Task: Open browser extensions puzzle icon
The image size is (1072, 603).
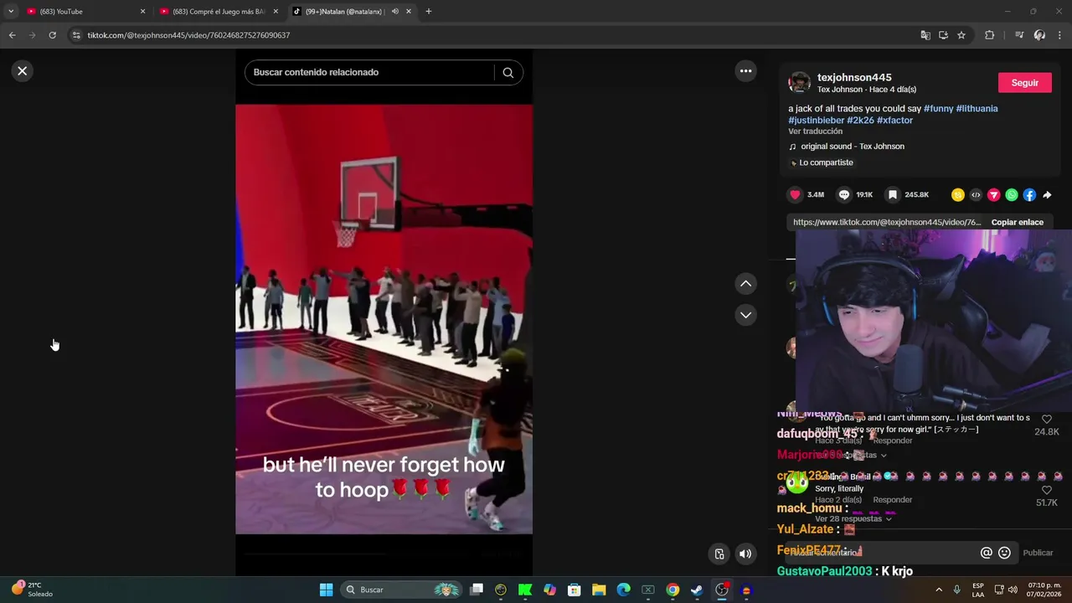Action: [989, 35]
